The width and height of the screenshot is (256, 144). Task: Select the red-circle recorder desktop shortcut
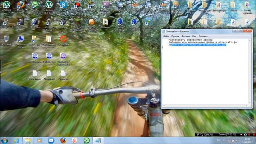point(77,7)
